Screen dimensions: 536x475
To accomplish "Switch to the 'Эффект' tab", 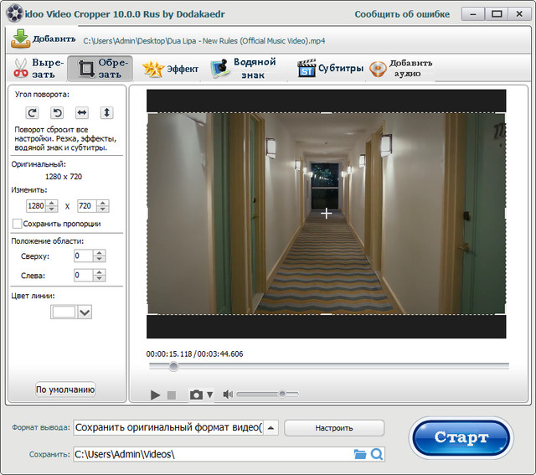I will (x=171, y=69).
